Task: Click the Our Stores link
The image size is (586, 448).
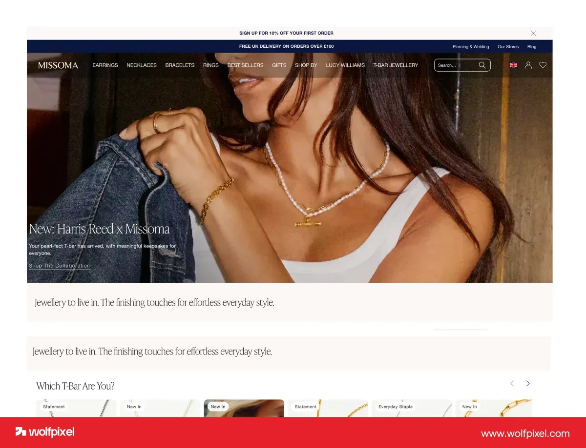Action: [508, 47]
